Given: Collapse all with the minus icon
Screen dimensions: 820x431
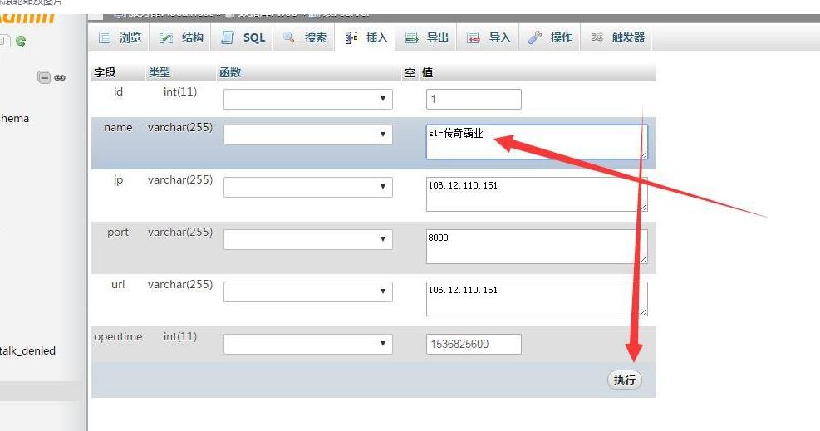Looking at the screenshot, I should (x=44, y=77).
